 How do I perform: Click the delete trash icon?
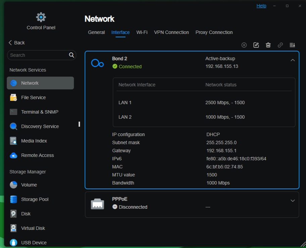tap(268, 45)
